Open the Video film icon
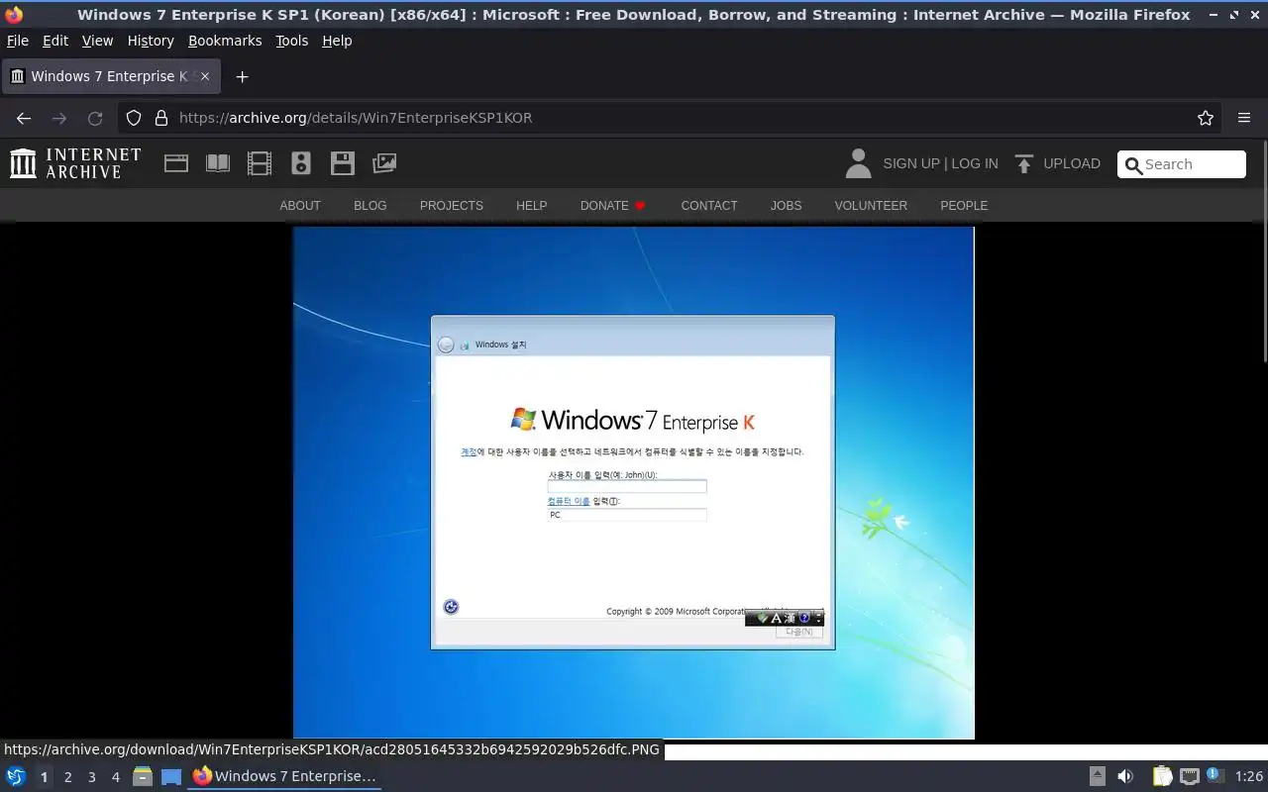This screenshot has width=1268, height=792. pyautogui.click(x=260, y=163)
